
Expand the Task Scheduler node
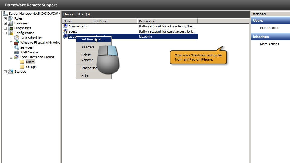click(11, 38)
